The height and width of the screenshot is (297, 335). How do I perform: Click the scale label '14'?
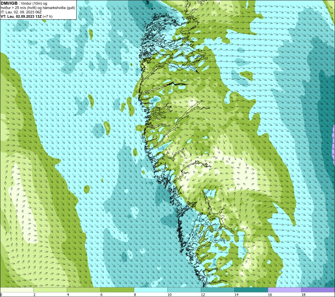click(236, 295)
